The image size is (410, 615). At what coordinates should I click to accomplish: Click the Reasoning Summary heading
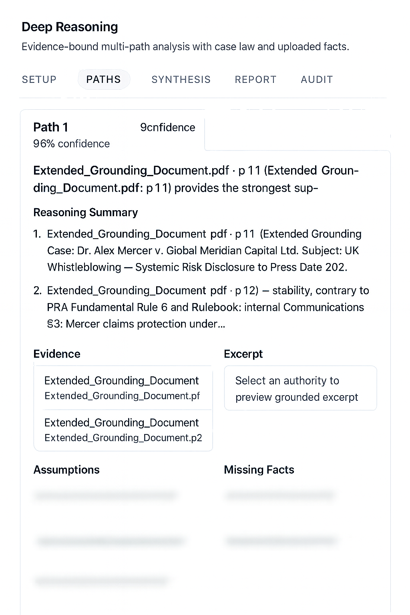(86, 212)
